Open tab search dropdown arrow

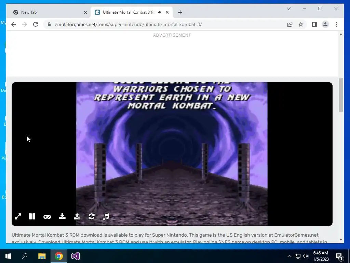(x=288, y=9)
